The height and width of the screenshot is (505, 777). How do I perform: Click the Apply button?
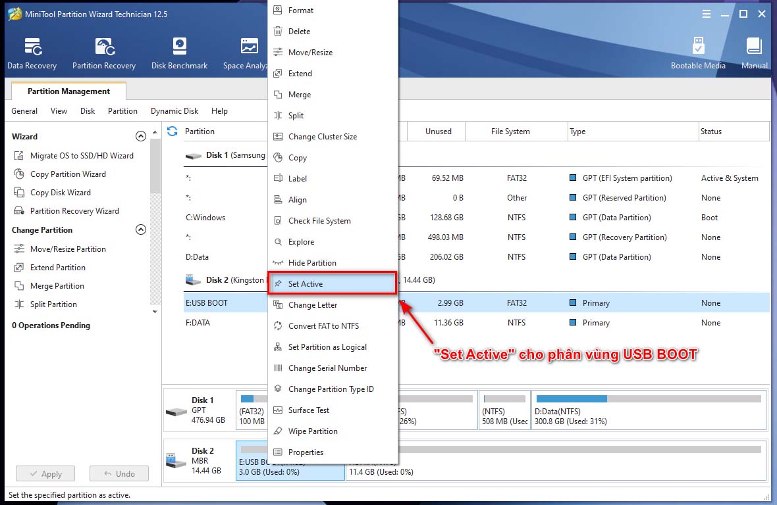[x=45, y=474]
